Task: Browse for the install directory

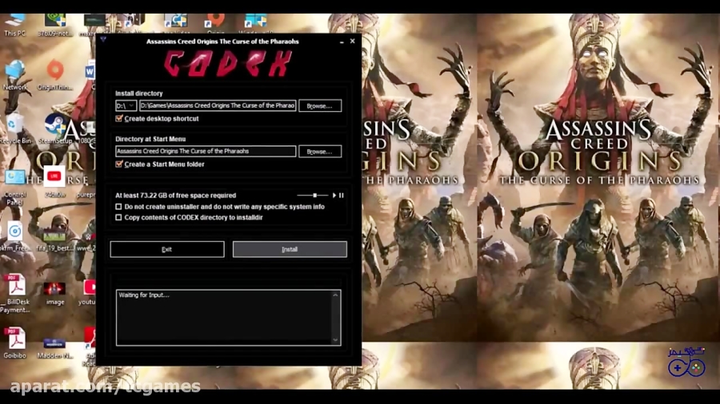Action: (320, 105)
